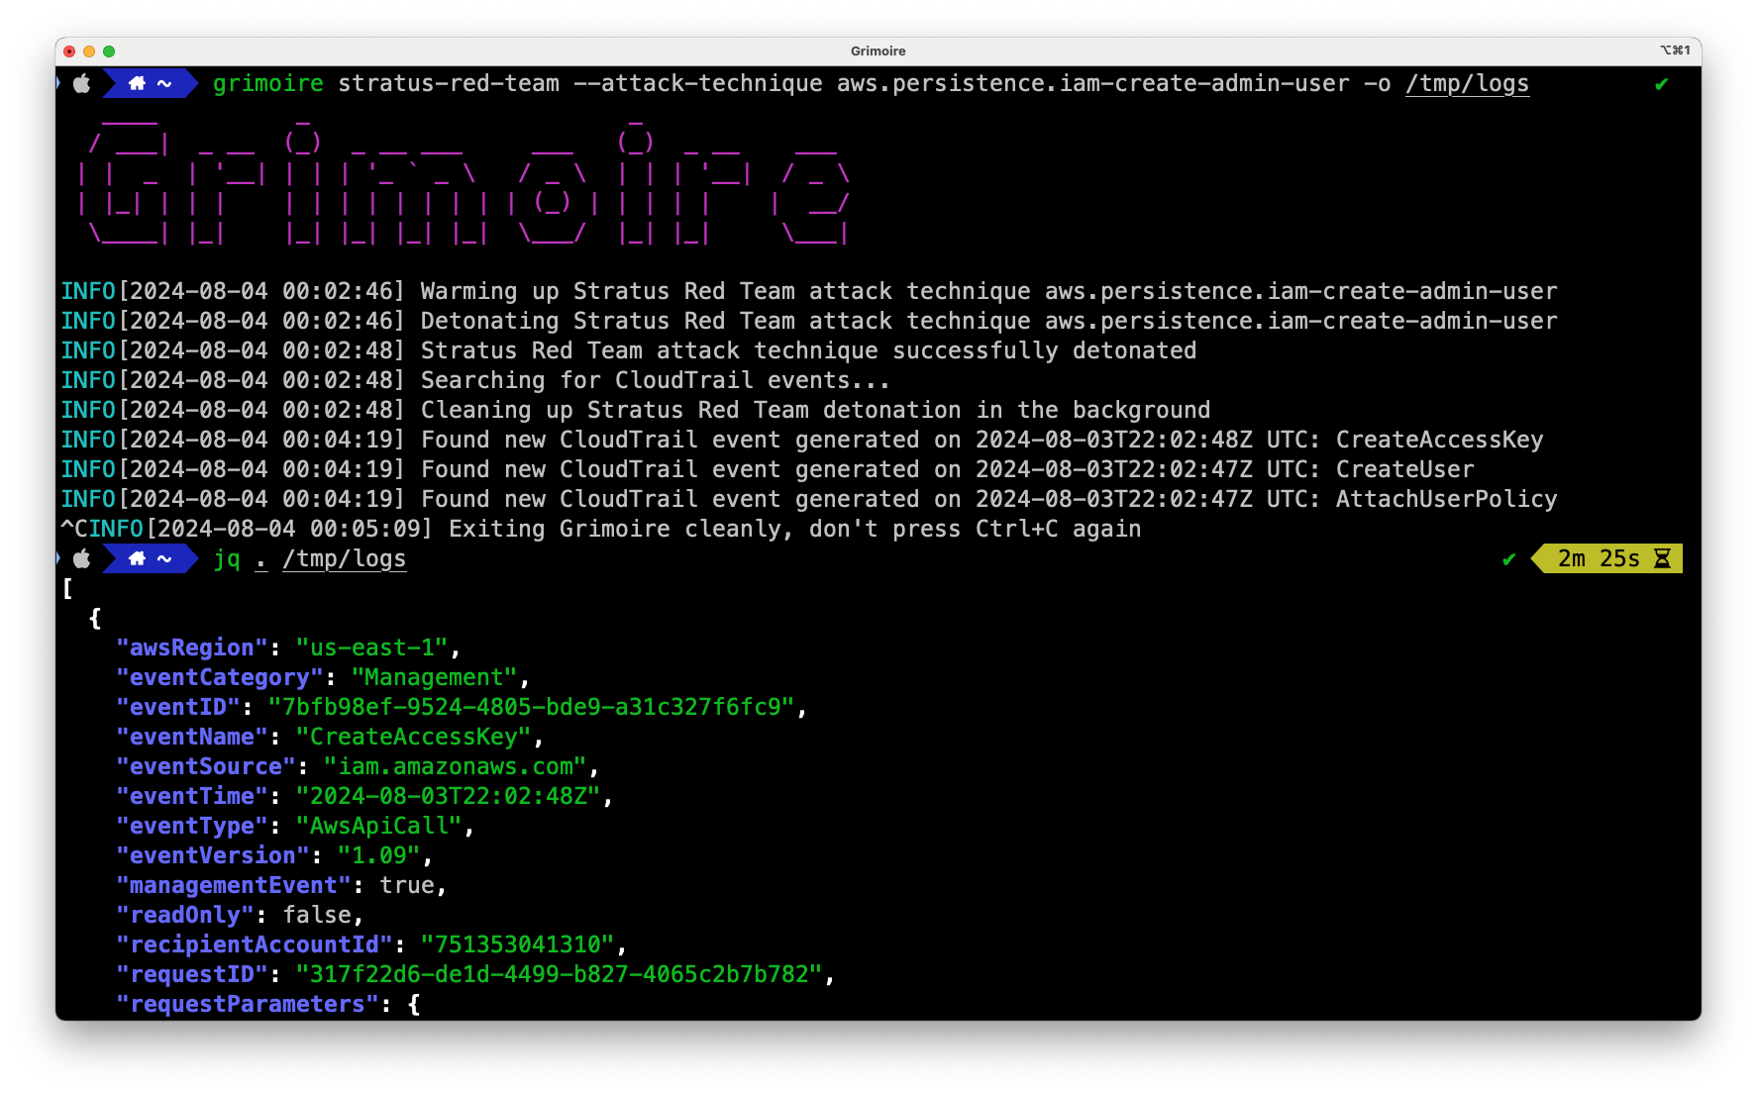Click the underlined /tmp/logs path after jq
Screen dimensions: 1757x1094
click(x=345, y=559)
